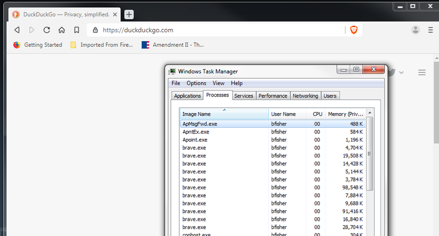
Task: Select brave.exe using 28,704 K memory
Action: (x=272, y=227)
